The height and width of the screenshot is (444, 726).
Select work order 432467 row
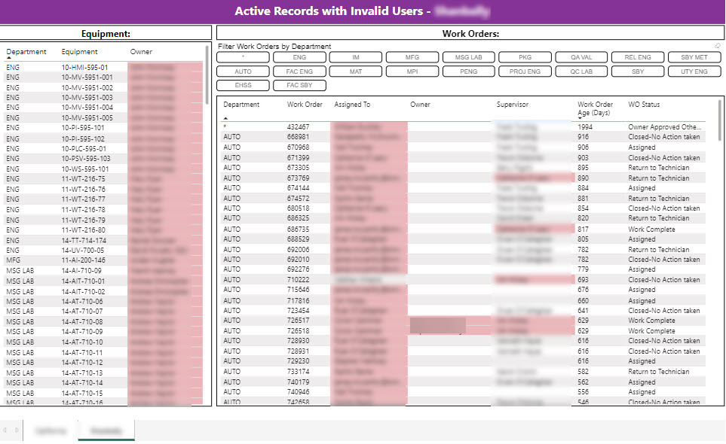(x=298, y=127)
